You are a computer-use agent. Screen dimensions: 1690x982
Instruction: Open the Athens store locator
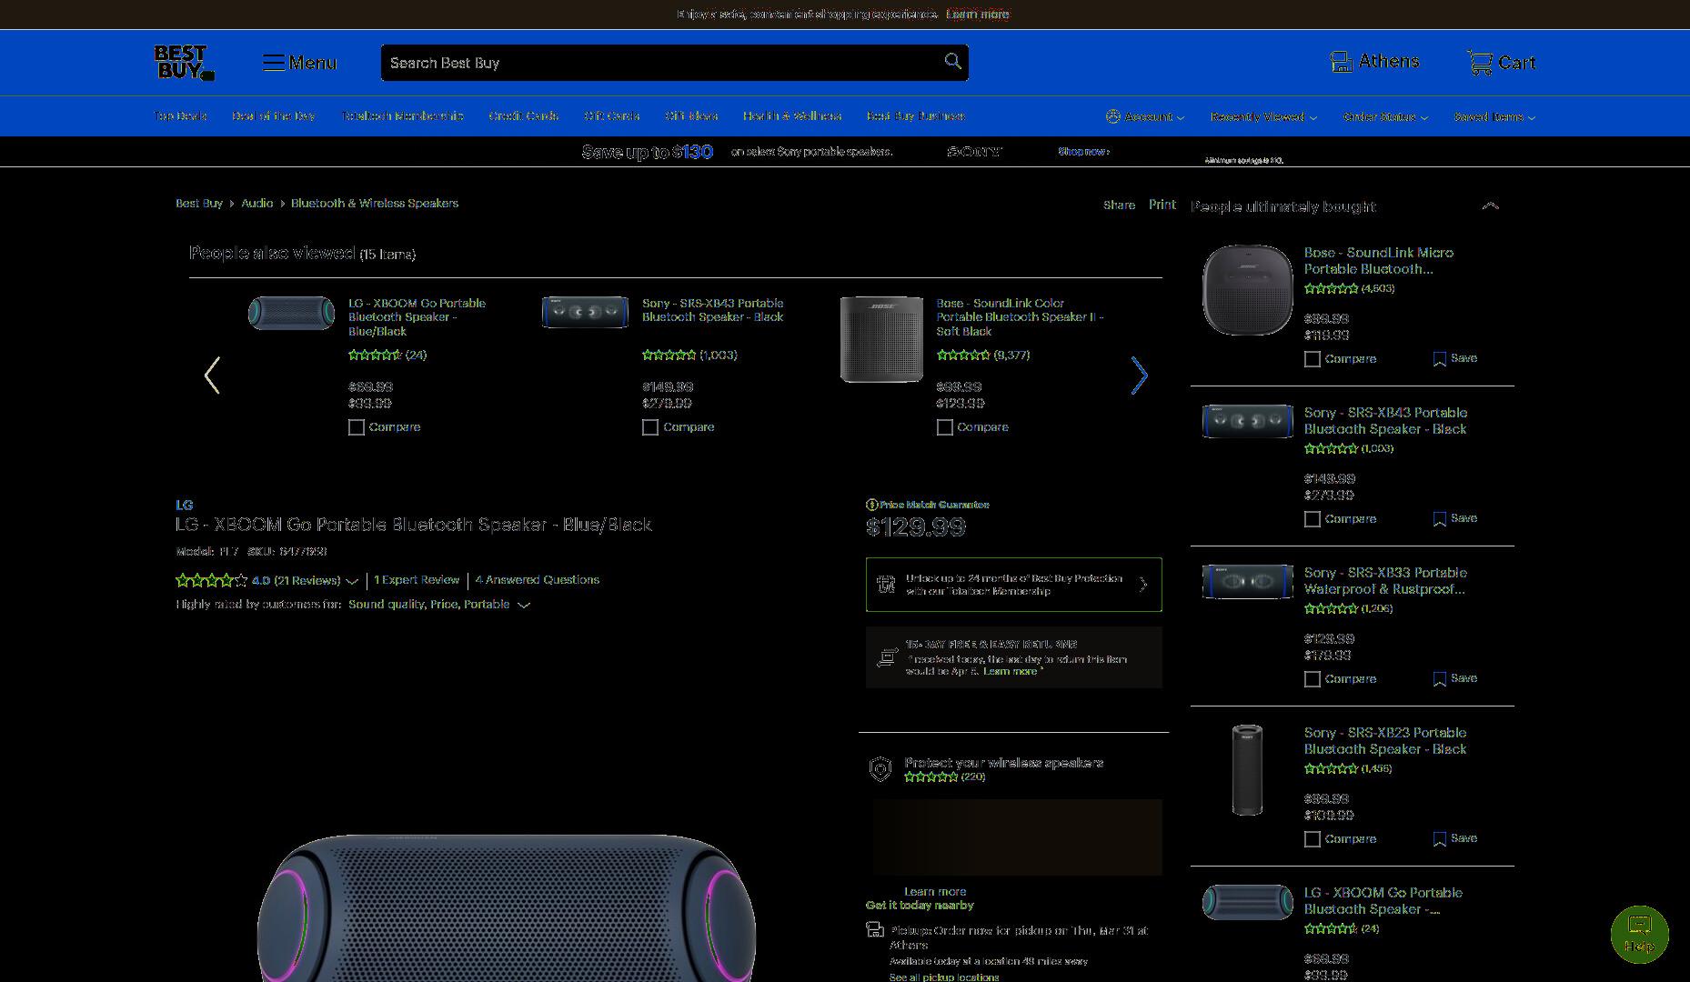point(1374,61)
